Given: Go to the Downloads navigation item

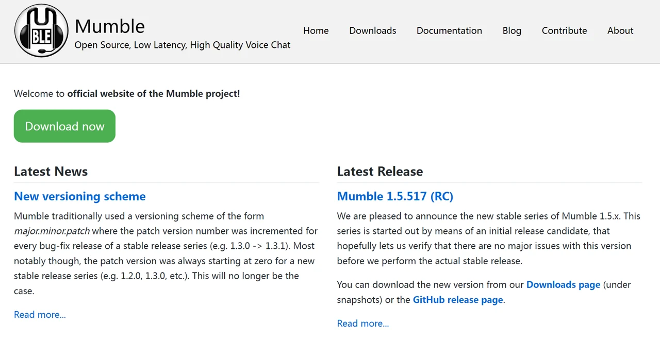Looking at the screenshot, I should pos(373,30).
